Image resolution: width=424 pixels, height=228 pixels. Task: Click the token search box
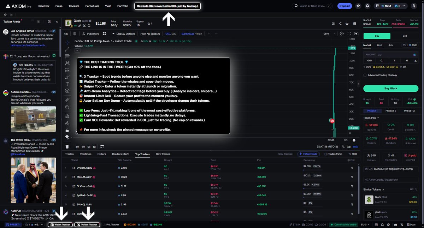tap(312, 6)
